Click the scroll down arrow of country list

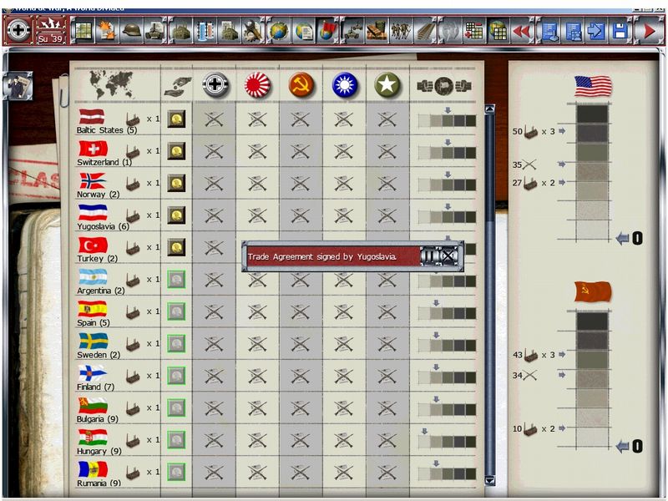[490, 481]
